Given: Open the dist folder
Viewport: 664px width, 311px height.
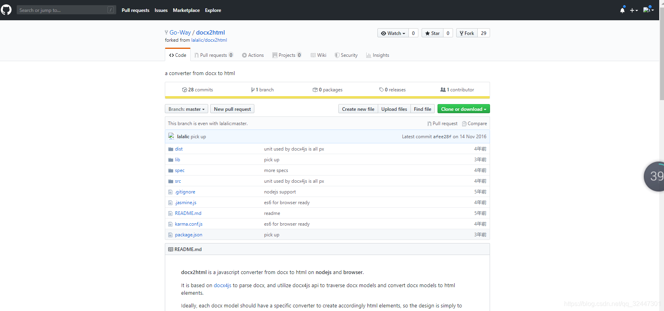Looking at the screenshot, I should [179, 149].
